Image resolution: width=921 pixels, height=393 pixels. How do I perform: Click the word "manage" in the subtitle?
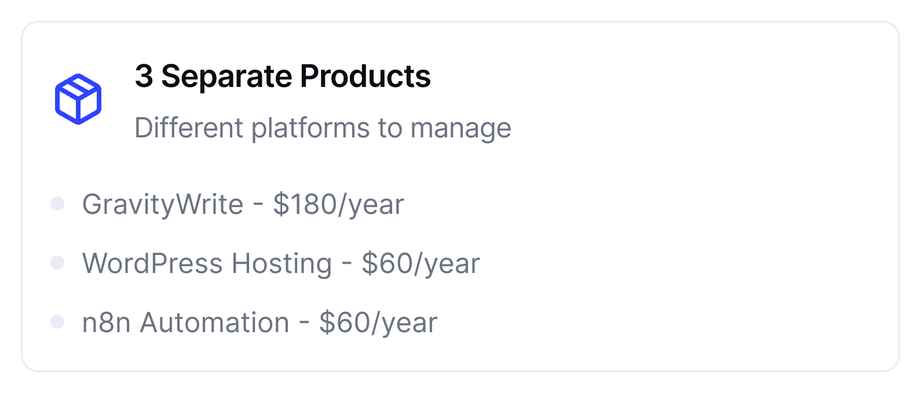click(x=461, y=128)
